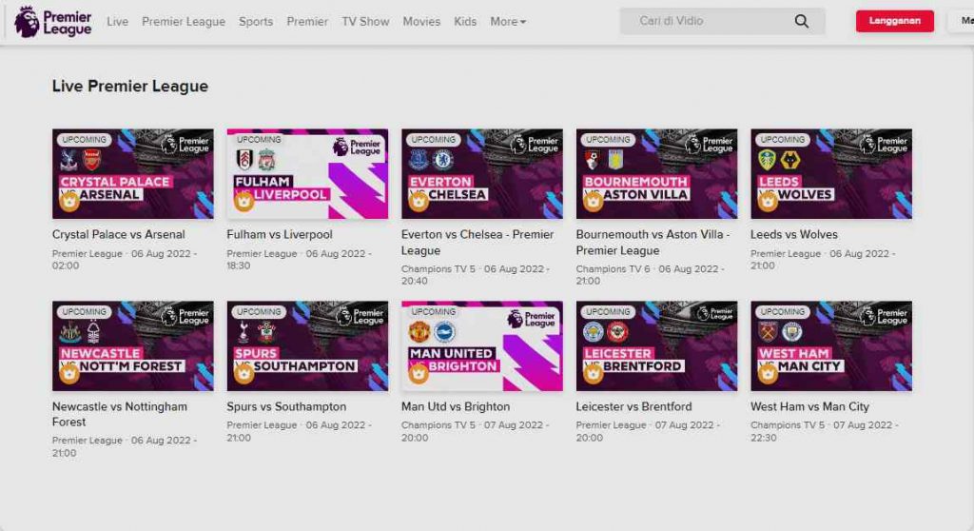Click the Man City crest on West Ham card
The image size is (974, 531).
pos(792,332)
